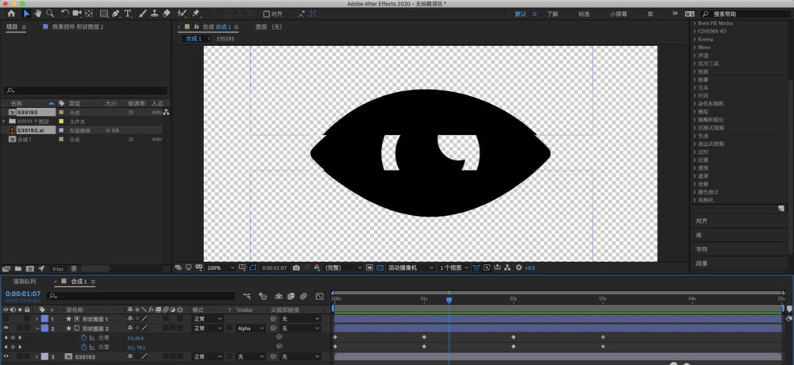Choose the Zoom magnifier tool

pyautogui.click(x=50, y=13)
